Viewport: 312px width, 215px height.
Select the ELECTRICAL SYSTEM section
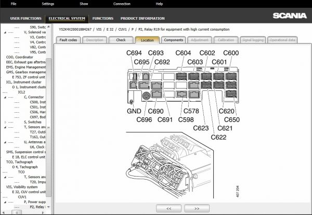pyautogui.click(x=67, y=19)
